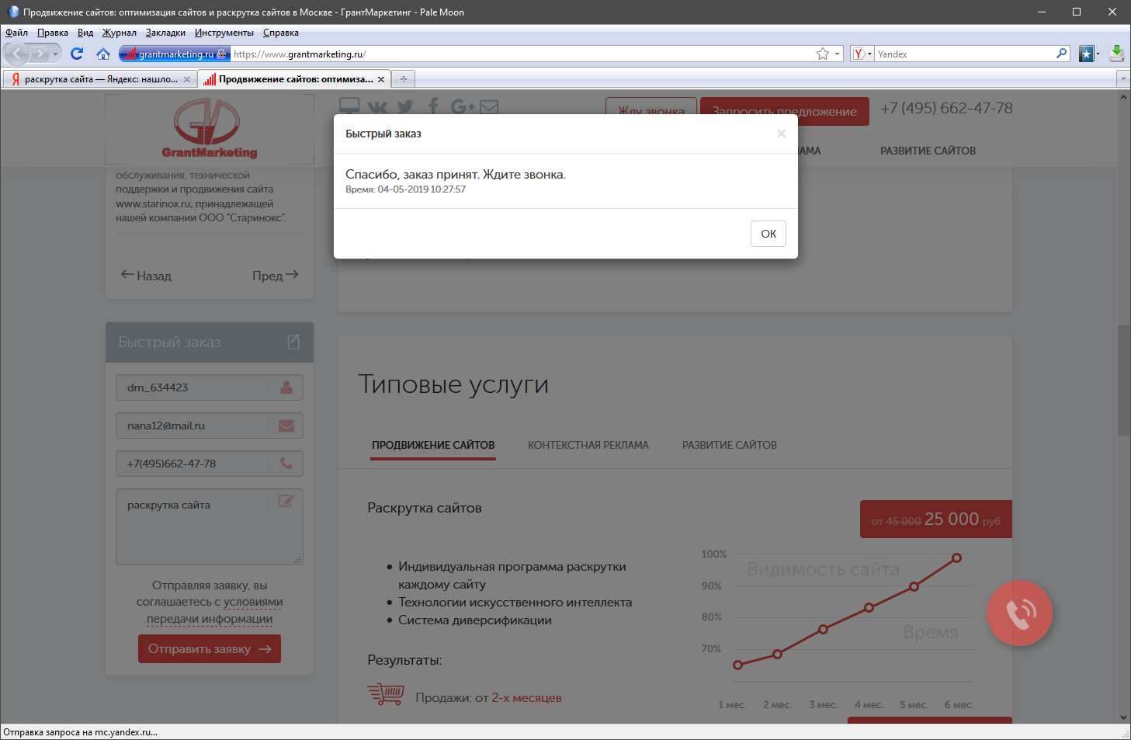Image resolution: width=1131 pixels, height=740 pixels.
Task: Open the Справка menu
Action: [x=281, y=33]
